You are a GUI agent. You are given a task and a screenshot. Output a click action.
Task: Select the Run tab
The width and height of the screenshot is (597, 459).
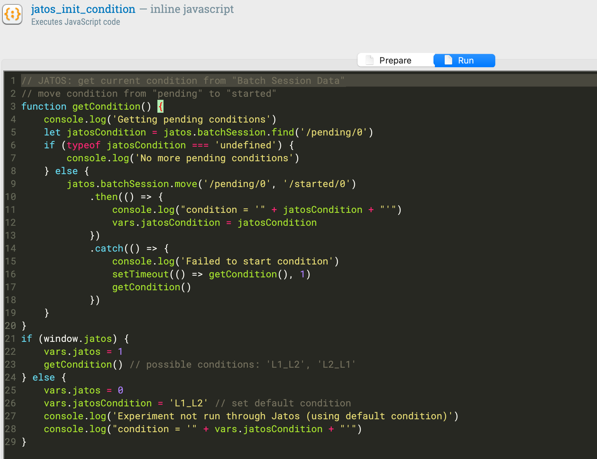[465, 60]
